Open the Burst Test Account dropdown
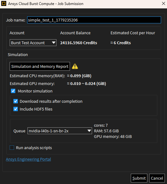 coord(33,43)
